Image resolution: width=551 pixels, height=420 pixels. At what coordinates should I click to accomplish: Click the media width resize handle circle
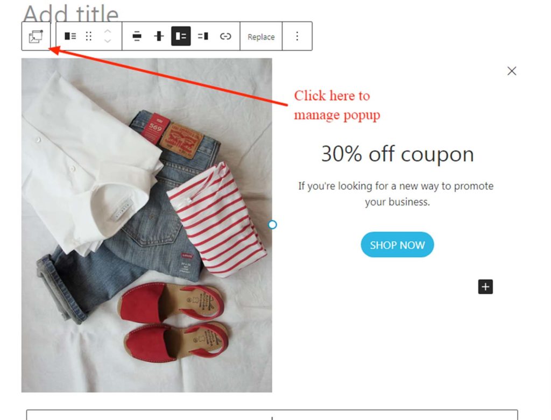pyautogui.click(x=272, y=225)
